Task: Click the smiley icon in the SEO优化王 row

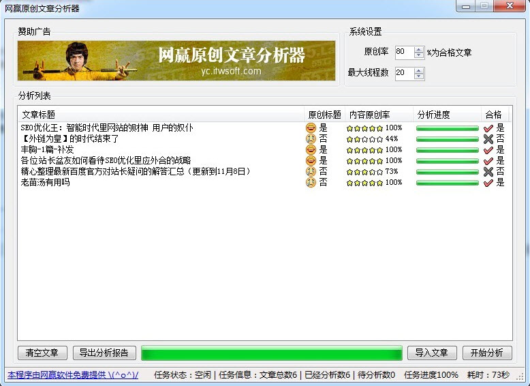Action: (311, 128)
